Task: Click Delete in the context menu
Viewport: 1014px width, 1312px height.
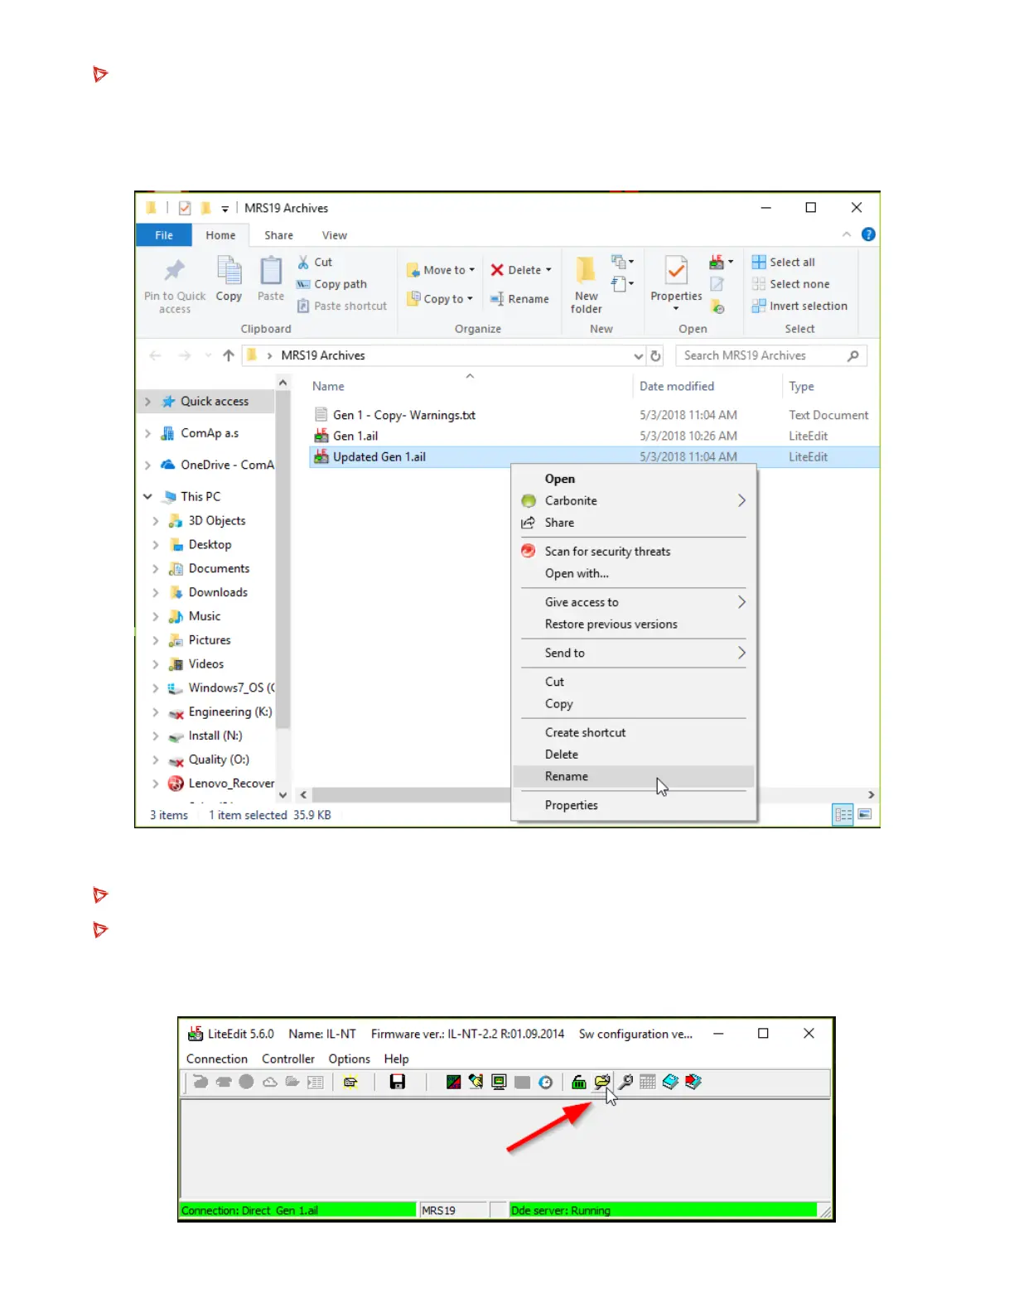Action: [x=634, y=755]
